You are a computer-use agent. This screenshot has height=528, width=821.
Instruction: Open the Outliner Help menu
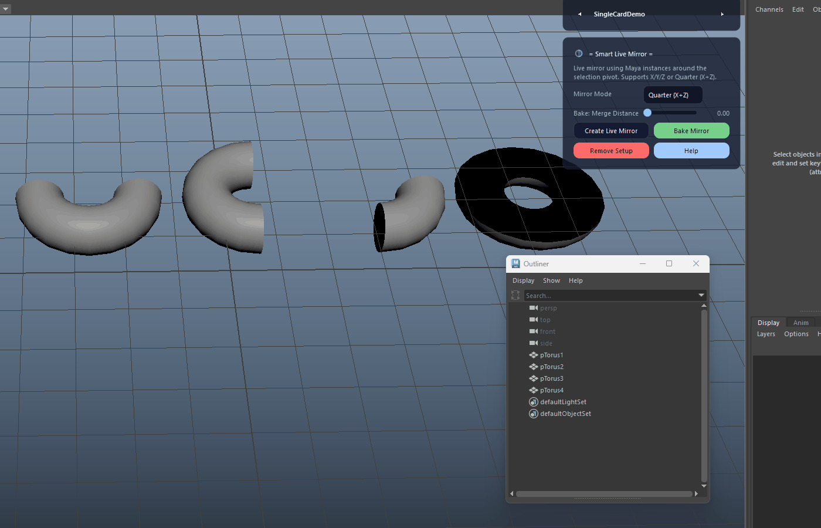pos(576,280)
